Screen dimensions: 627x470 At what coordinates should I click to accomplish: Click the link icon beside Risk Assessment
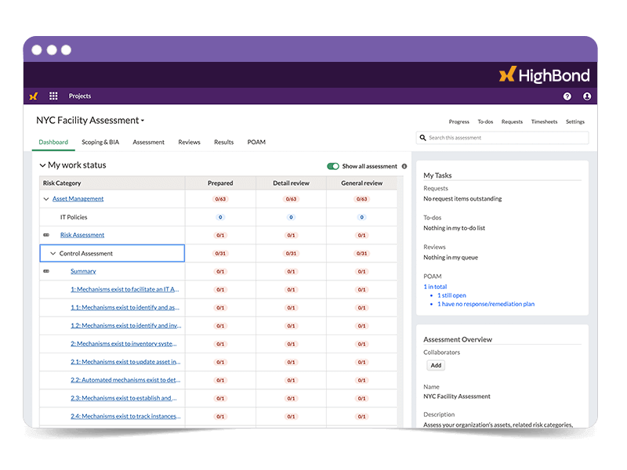click(46, 235)
